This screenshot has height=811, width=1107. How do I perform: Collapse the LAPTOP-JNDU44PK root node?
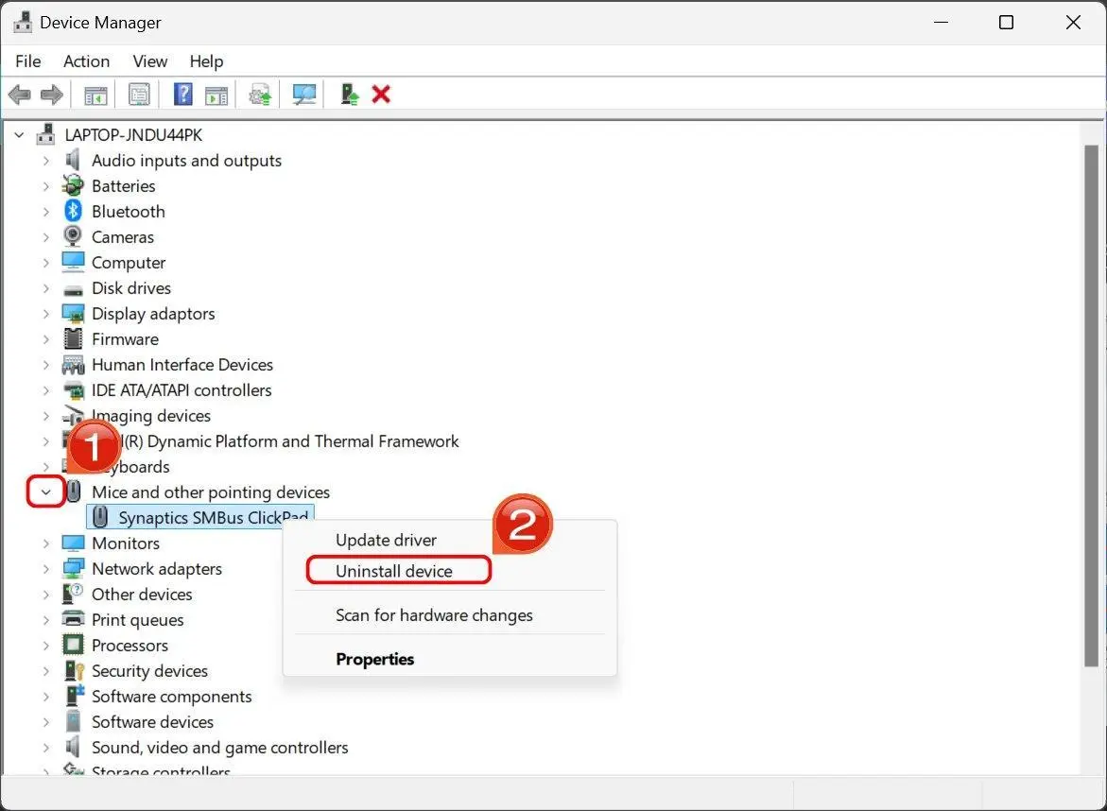pos(19,135)
